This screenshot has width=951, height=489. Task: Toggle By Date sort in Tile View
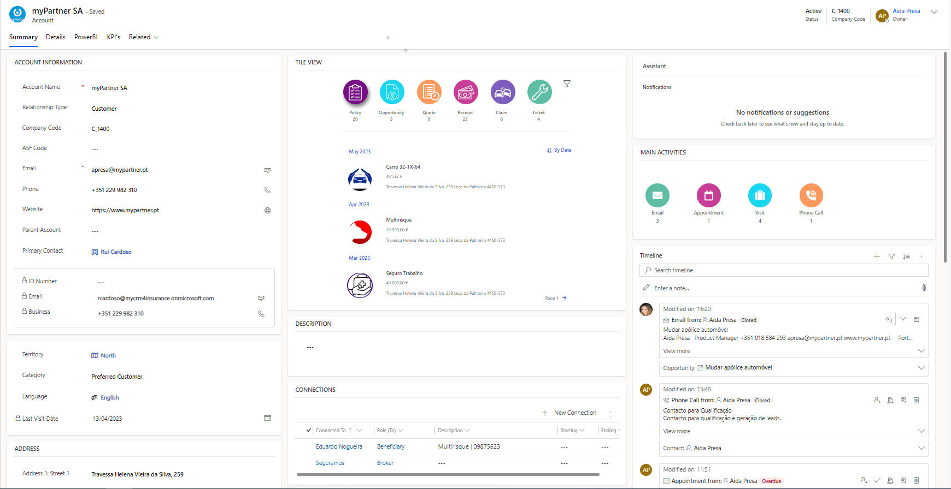[559, 150]
